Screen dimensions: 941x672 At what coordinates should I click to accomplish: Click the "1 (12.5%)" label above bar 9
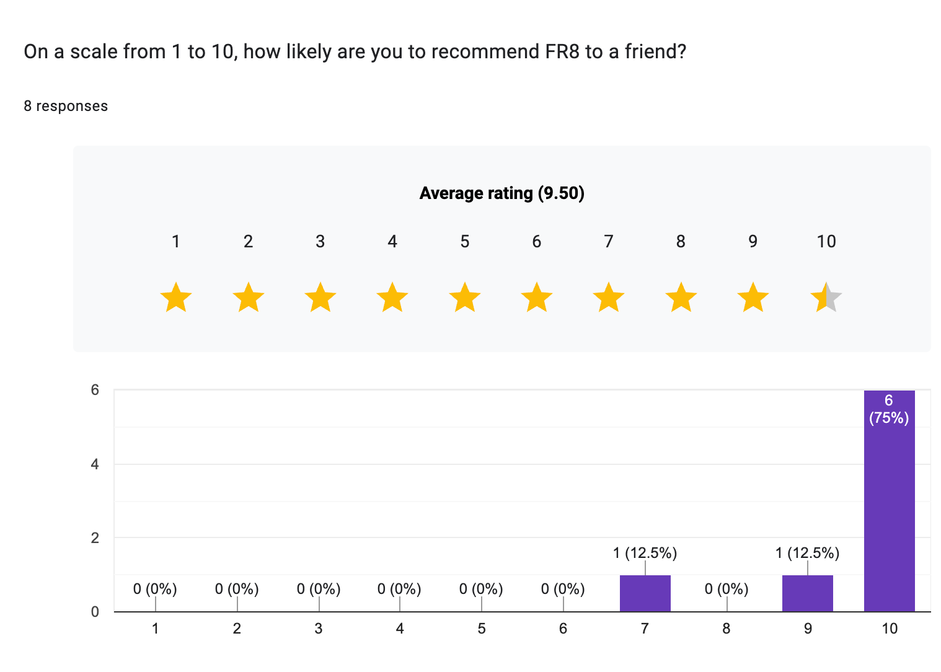807,553
